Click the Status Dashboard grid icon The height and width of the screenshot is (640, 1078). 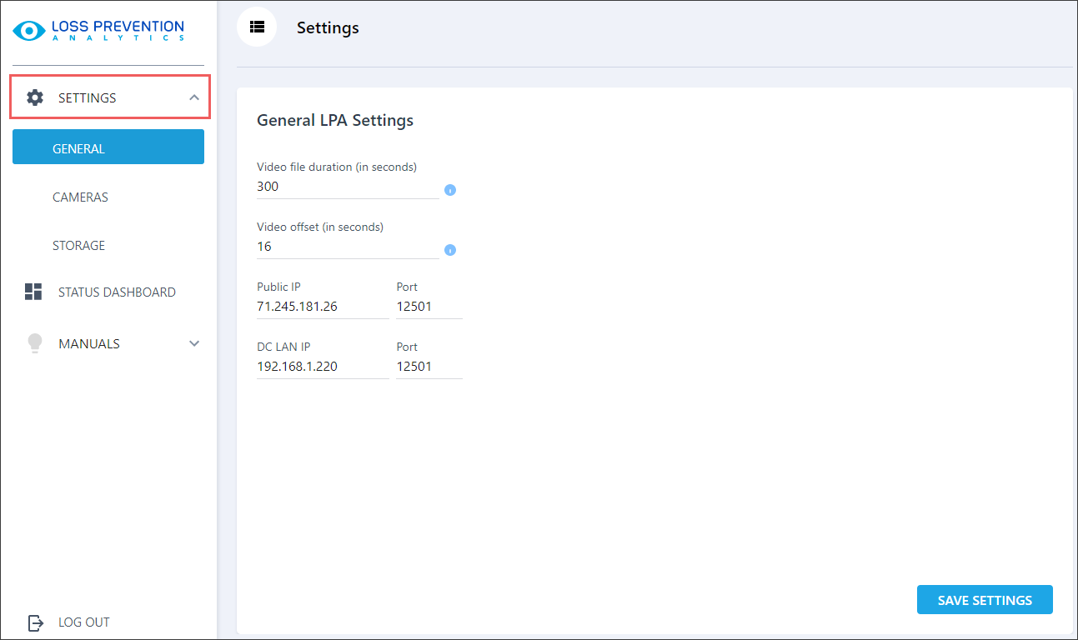click(x=33, y=292)
